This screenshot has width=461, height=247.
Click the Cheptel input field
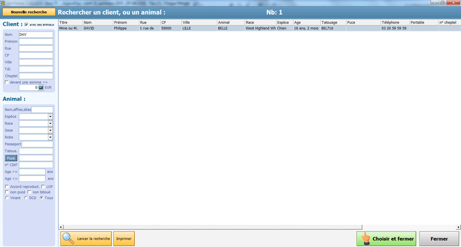[x=36, y=76]
